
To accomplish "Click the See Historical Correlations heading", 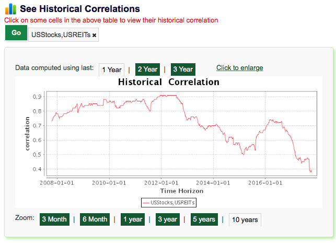I will [80, 9].
